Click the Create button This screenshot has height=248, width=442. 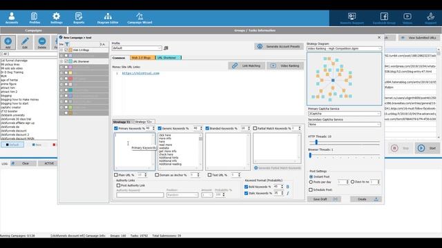click(366, 199)
